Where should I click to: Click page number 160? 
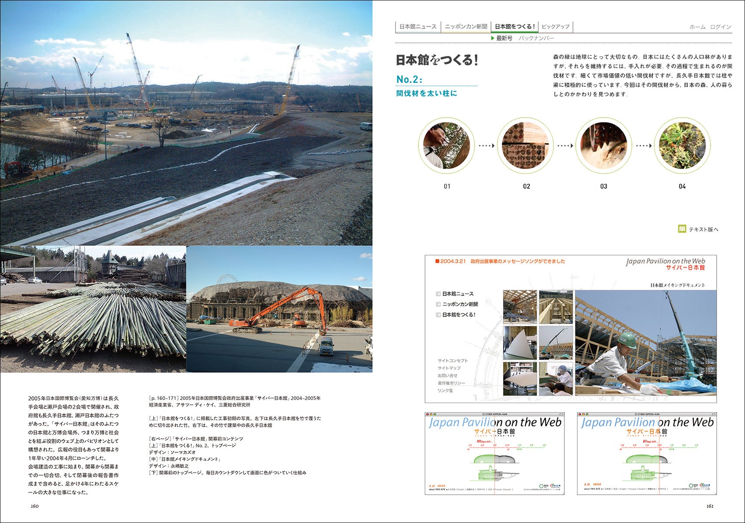(x=34, y=506)
